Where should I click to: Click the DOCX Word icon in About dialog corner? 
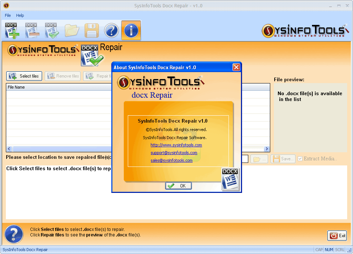(x=230, y=179)
